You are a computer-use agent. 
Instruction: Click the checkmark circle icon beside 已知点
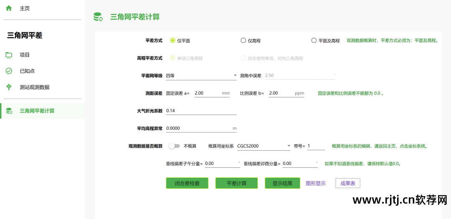pyautogui.click(x=9, y=71)
